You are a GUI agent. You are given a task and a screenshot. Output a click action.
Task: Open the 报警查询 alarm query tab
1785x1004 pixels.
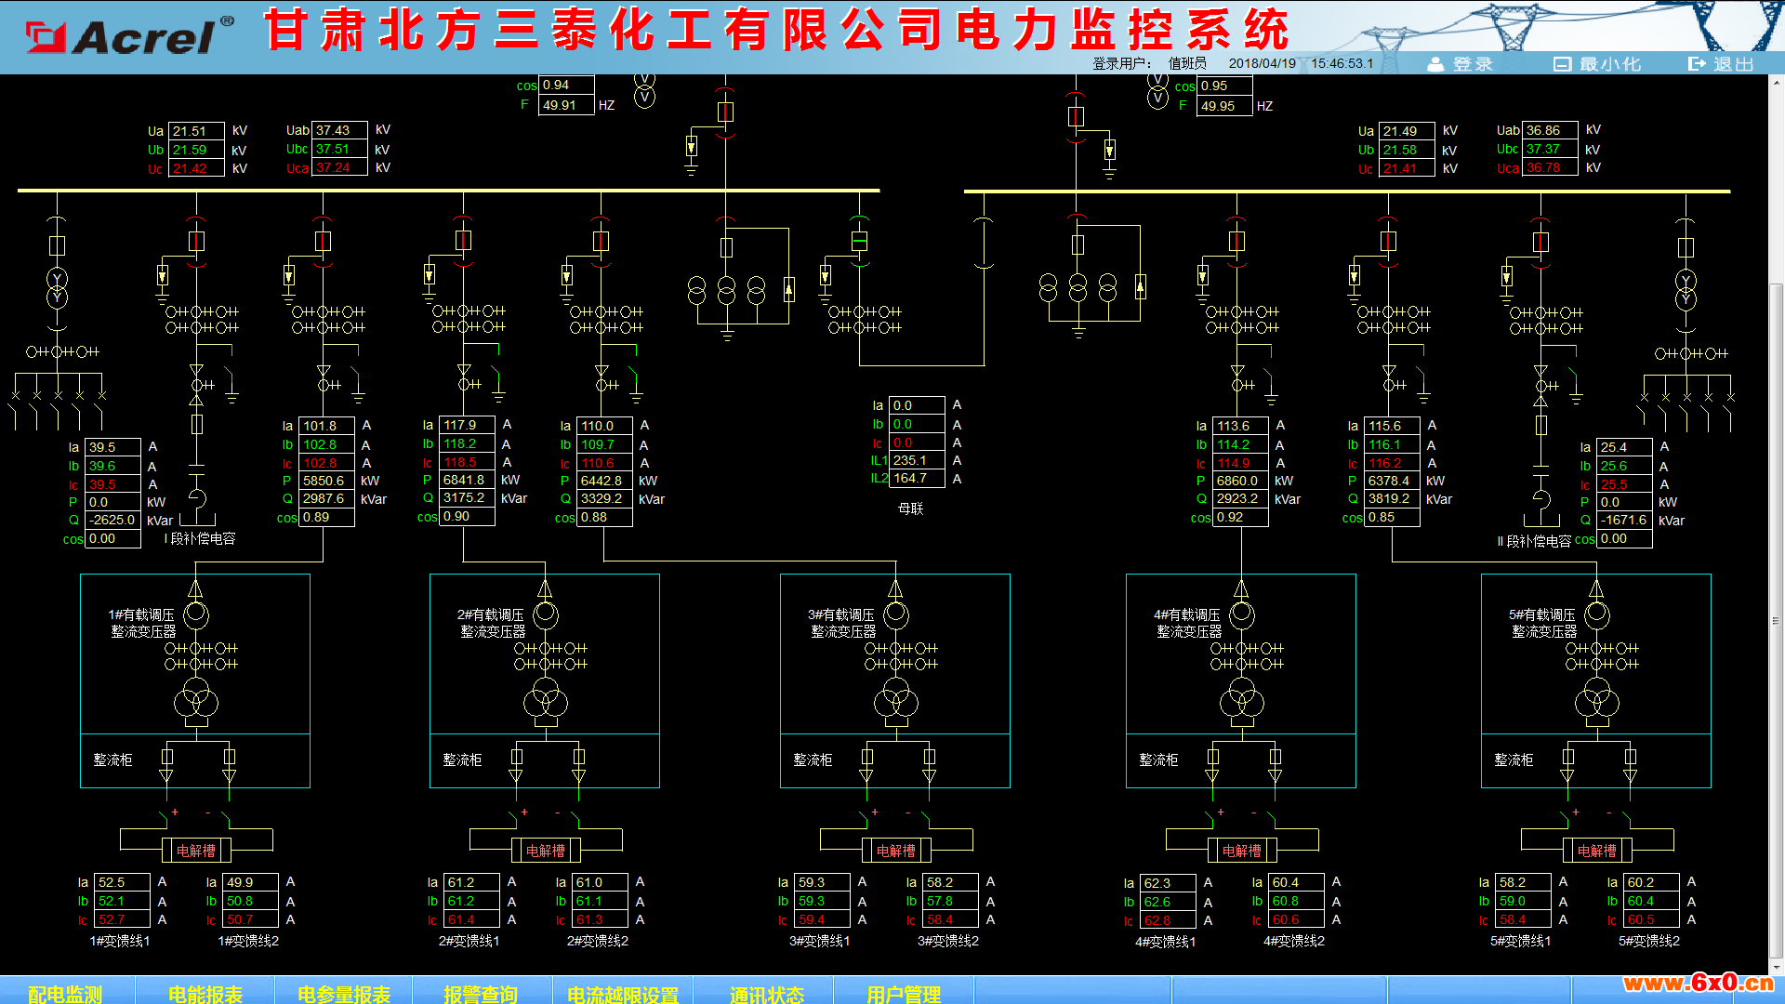pyautogui.click(x=481, y=994)
